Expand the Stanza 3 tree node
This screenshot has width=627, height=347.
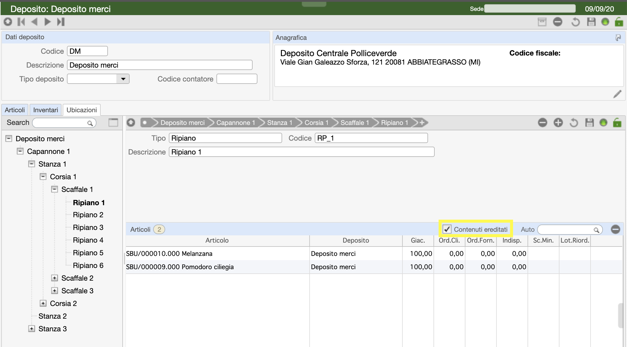point(32,329)
